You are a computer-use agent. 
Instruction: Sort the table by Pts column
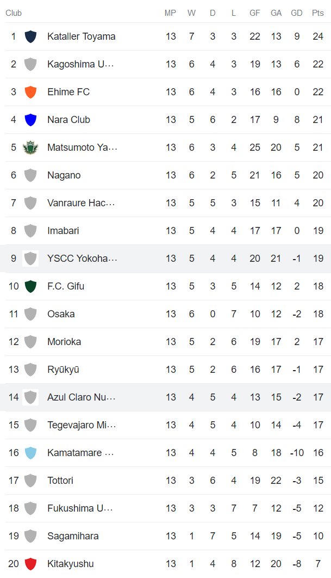pos(317,13)
